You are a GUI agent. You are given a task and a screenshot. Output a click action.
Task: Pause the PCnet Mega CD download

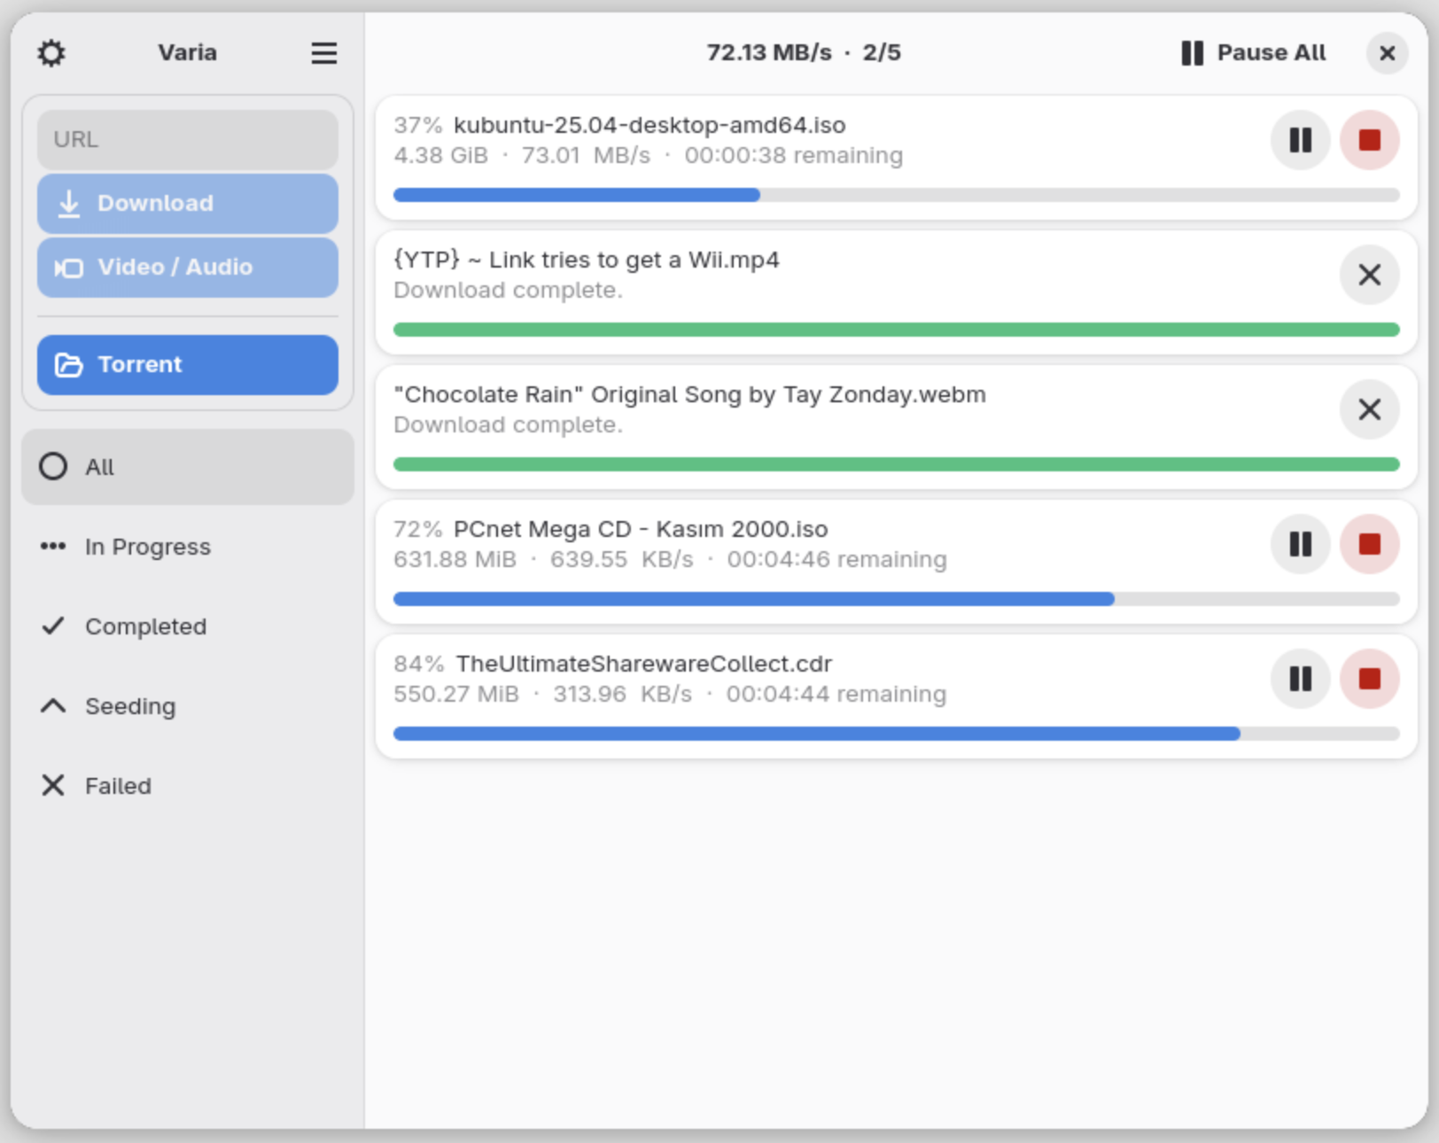tap(1300, 544)
